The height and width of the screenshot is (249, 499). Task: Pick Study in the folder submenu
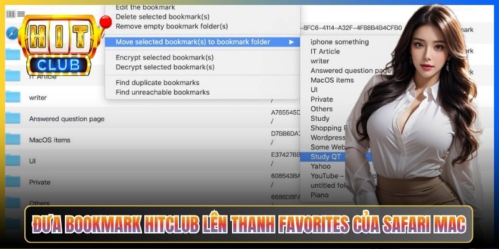320,118
